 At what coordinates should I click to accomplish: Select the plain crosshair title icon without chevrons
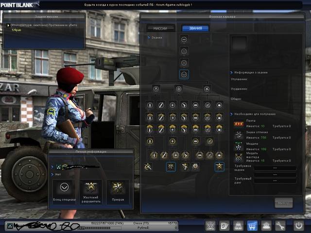click(173, 105)
